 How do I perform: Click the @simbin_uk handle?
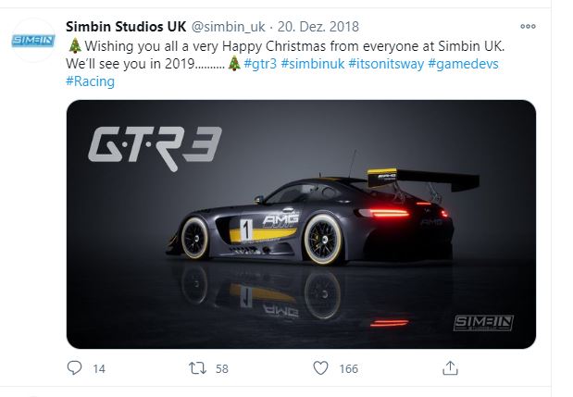pyautogui.click(x=229, y=26)
